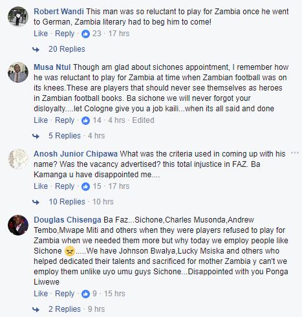This screenshot has width=302, height=317.
Task: Like Musa Ntul's comment
Action: click(41, 120)
